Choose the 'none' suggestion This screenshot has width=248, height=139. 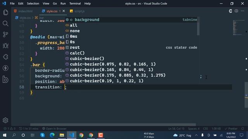point(131,31)
